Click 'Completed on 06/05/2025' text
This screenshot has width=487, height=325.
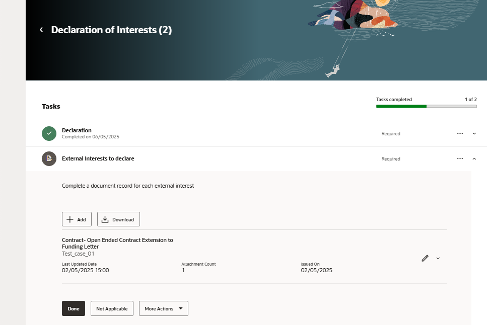pyautogui.click(x=90, y=137)
